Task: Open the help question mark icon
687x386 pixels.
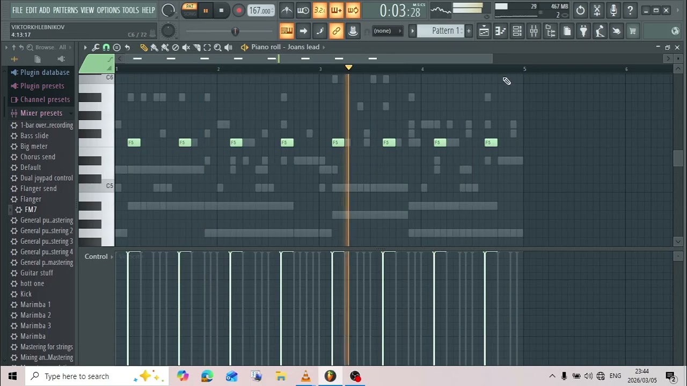Action: pyautogui.click(x=630, y=10)
